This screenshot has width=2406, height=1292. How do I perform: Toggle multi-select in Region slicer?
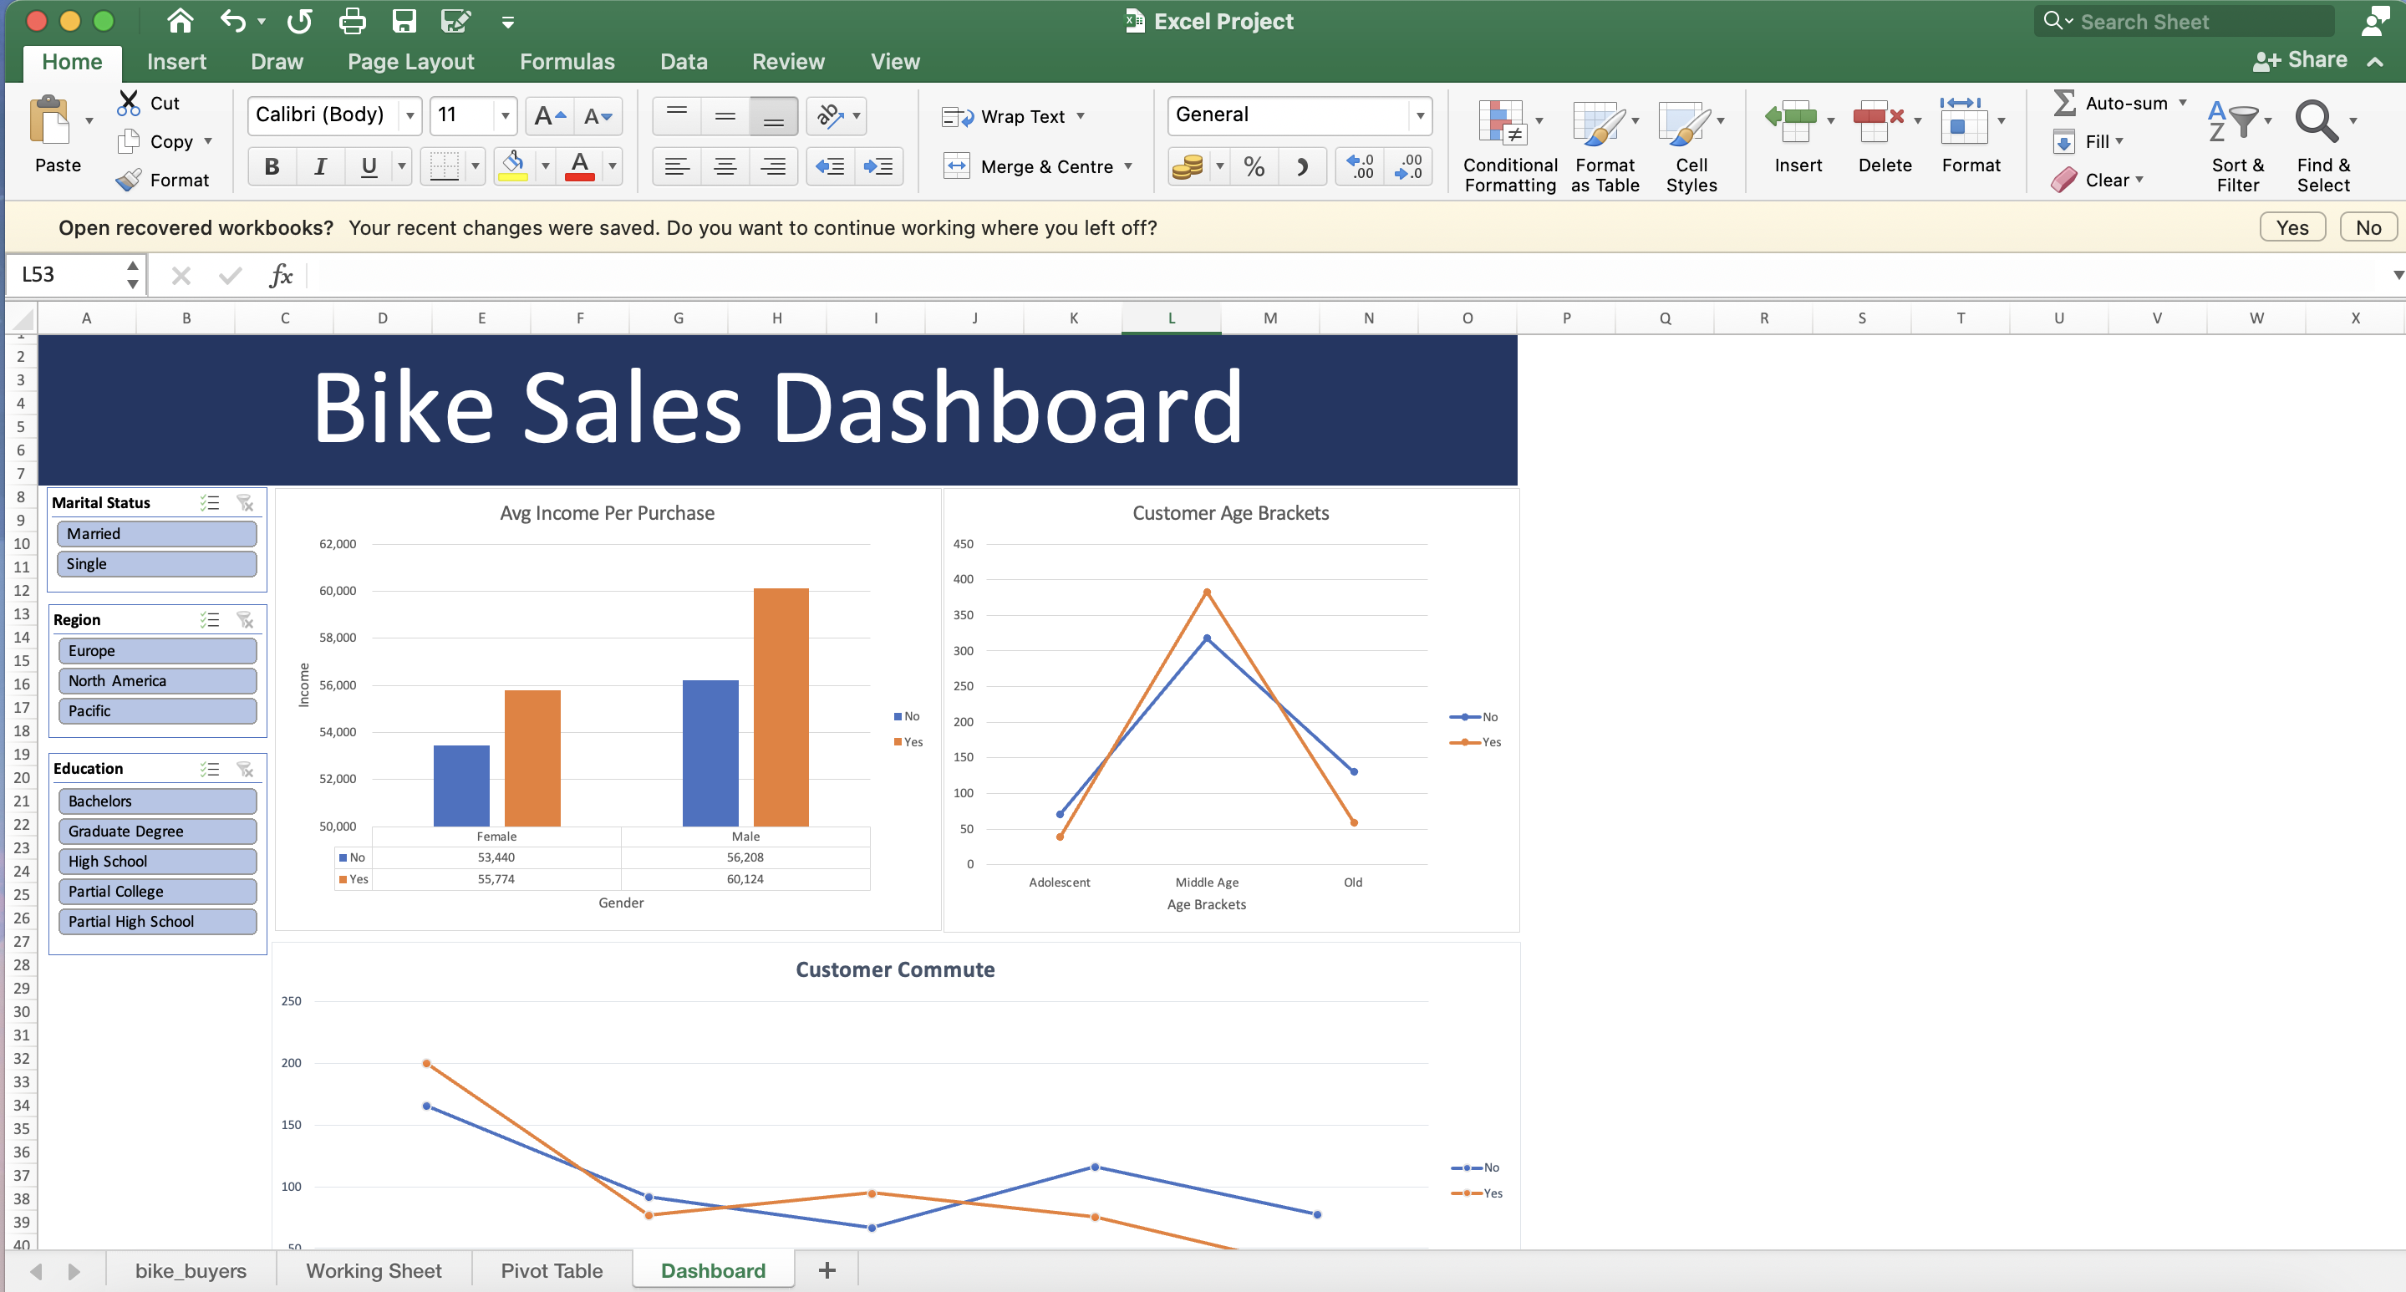209,619
